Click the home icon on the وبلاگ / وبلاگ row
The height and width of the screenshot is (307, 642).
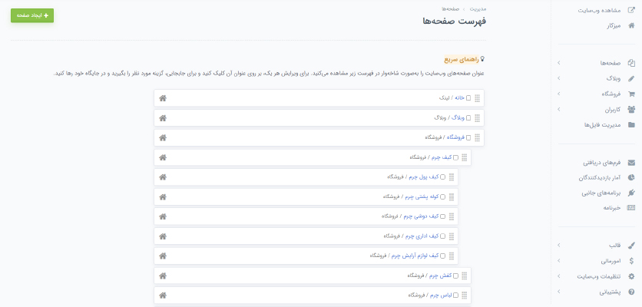click(x=163, y=118)
